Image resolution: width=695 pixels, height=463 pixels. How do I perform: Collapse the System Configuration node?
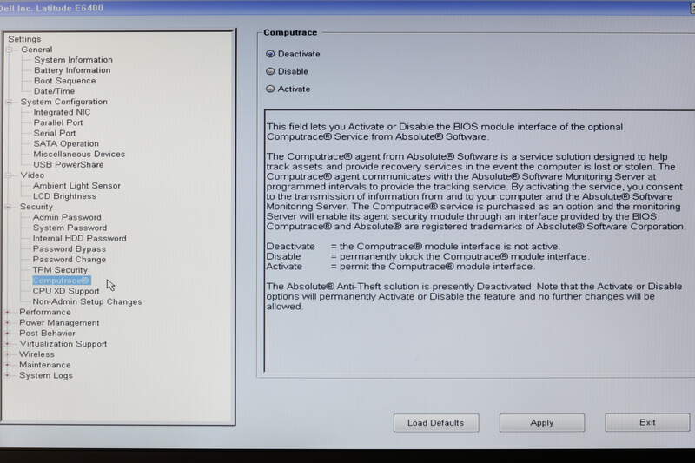(x=10, y=102)
